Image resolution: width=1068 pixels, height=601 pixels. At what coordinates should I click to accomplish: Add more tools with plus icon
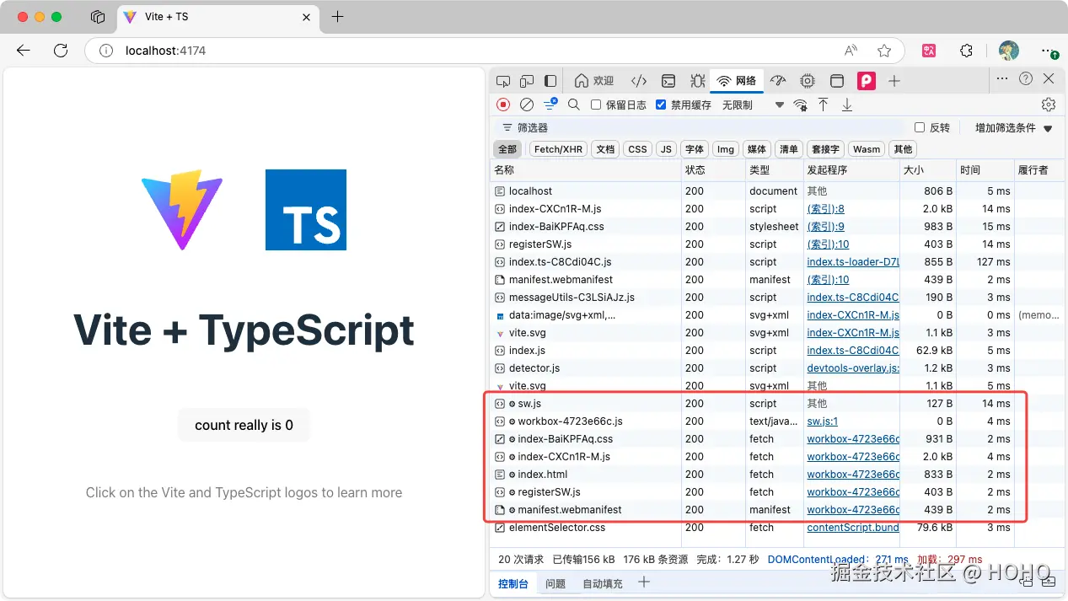894,81
